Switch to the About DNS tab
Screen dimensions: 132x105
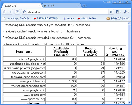click(x=22, y=6)
